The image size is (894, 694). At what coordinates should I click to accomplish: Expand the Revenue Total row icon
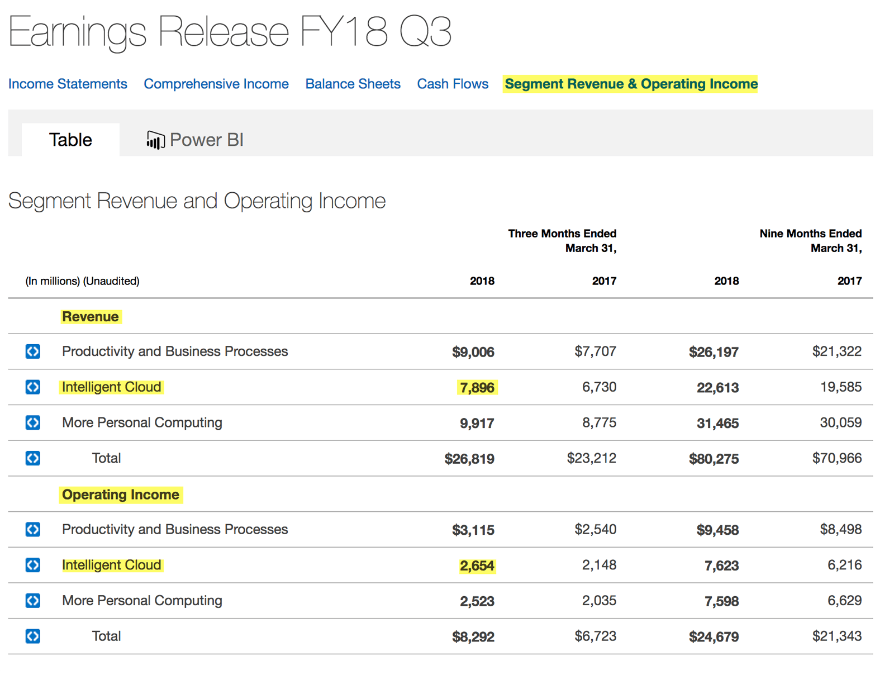(33, 458)
